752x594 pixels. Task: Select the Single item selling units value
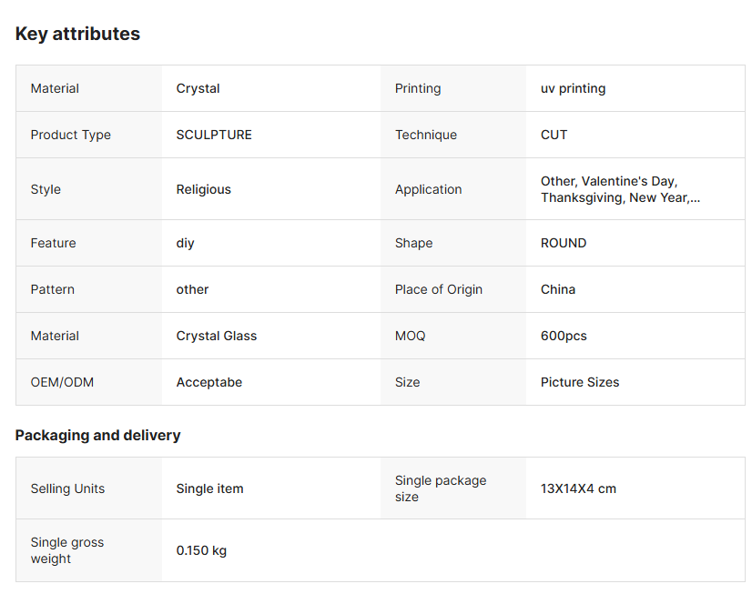pos(210,488)
